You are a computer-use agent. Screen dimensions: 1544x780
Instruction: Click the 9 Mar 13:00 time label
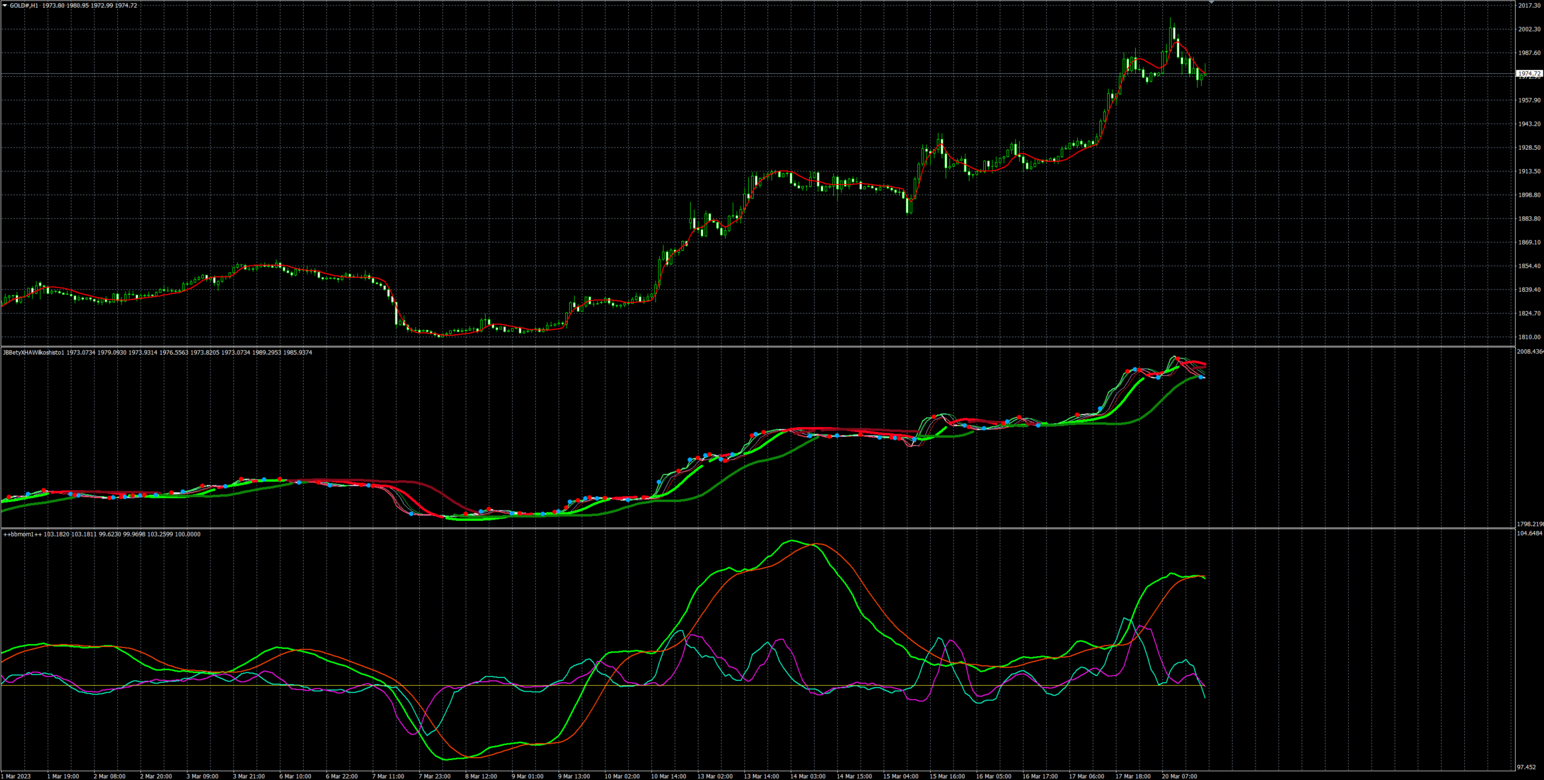(x=573, y=776)
